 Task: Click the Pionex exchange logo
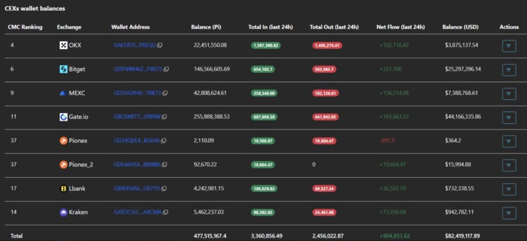pyautogui.click(x=64, y=141)
